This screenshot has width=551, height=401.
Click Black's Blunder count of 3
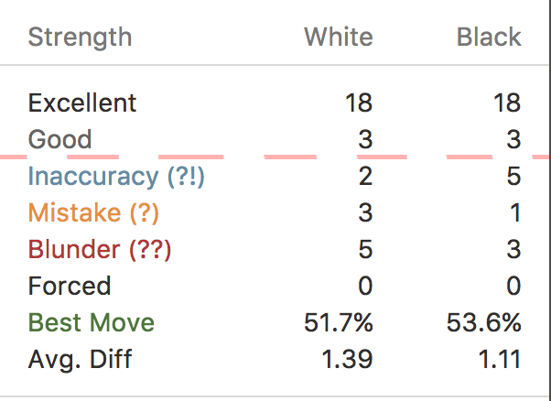(513, 249)
